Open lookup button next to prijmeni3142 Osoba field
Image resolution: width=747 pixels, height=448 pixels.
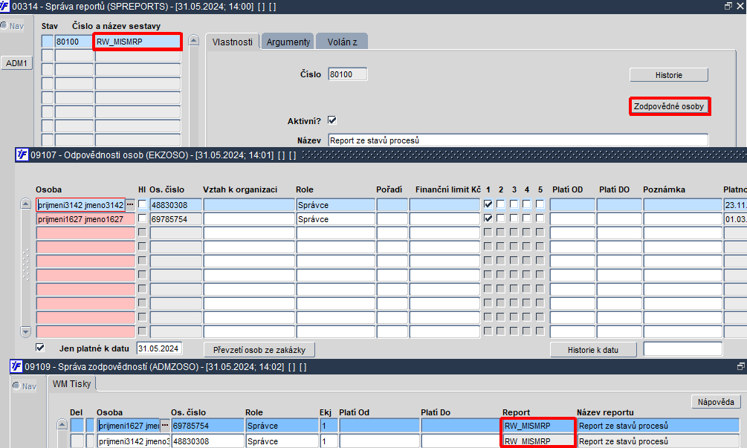click(x=129, y=205)
